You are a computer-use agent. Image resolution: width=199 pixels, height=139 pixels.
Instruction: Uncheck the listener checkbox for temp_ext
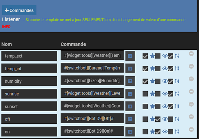(145, 56)
